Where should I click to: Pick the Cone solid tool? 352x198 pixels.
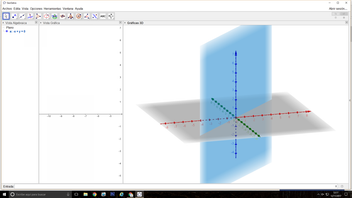54,16
